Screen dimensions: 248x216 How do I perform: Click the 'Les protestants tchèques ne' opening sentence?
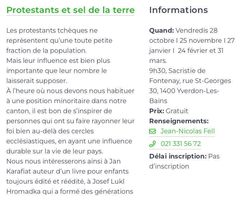click(x=52, y=31)
